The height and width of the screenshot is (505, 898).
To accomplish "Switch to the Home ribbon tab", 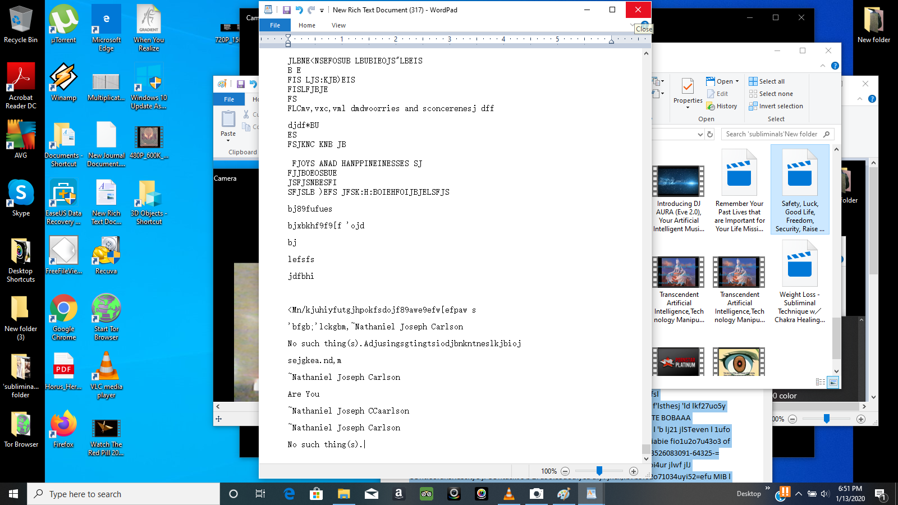I will 307,25.
